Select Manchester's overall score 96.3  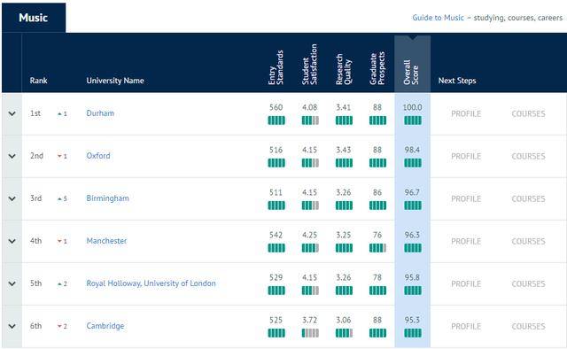click(412, 235)
